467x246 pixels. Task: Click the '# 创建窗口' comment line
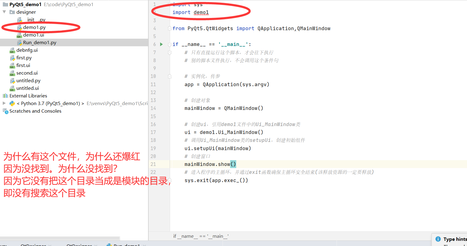tap(197, 156)
